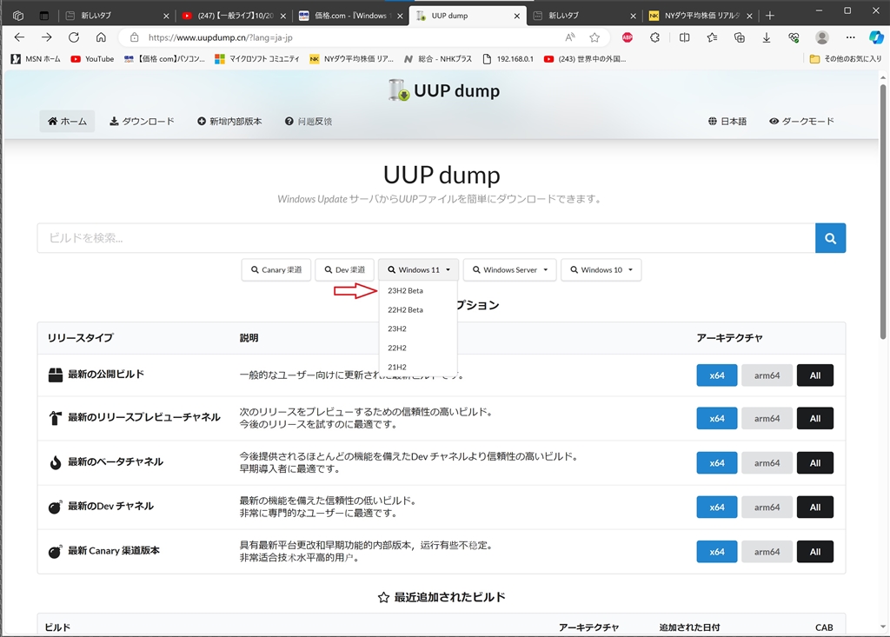Screen dimensions: 890x637
Task: Select 22H2 from the dropdown list
Action: [x=397, y=348]
